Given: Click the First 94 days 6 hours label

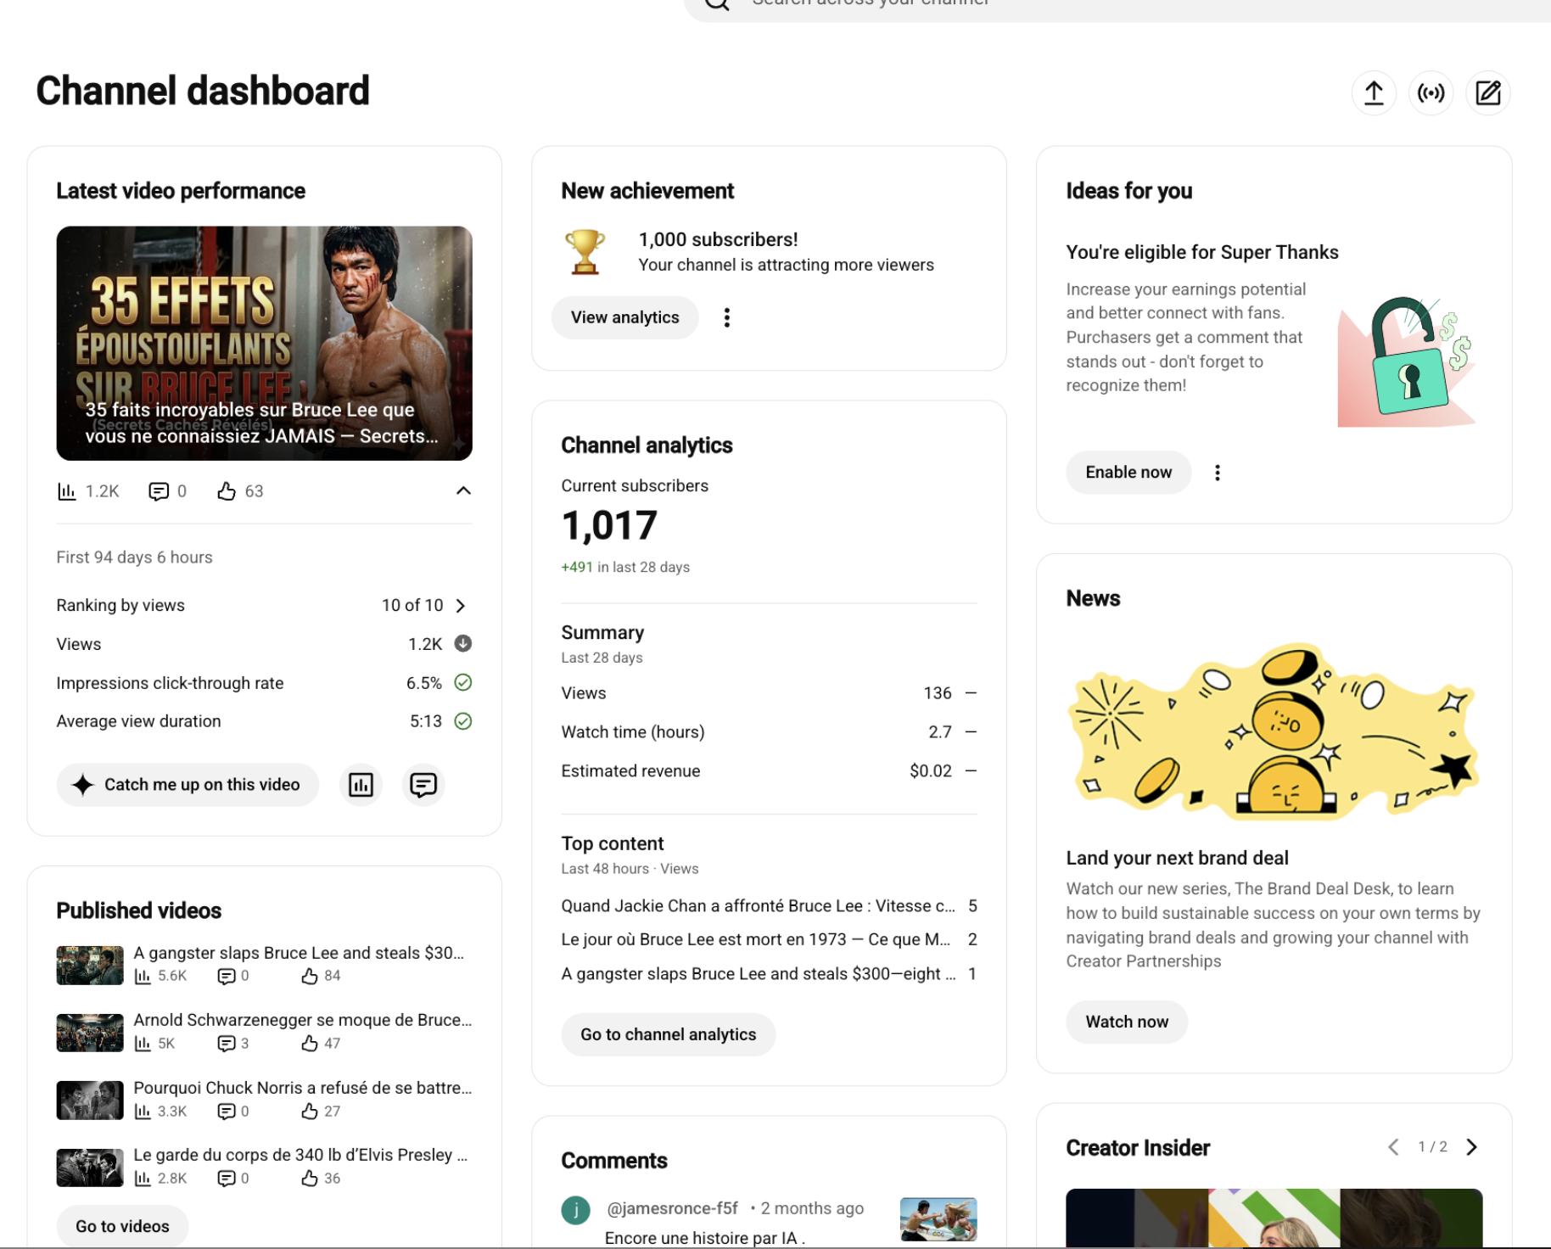Looking at the screenshot, I should [134, 557].
